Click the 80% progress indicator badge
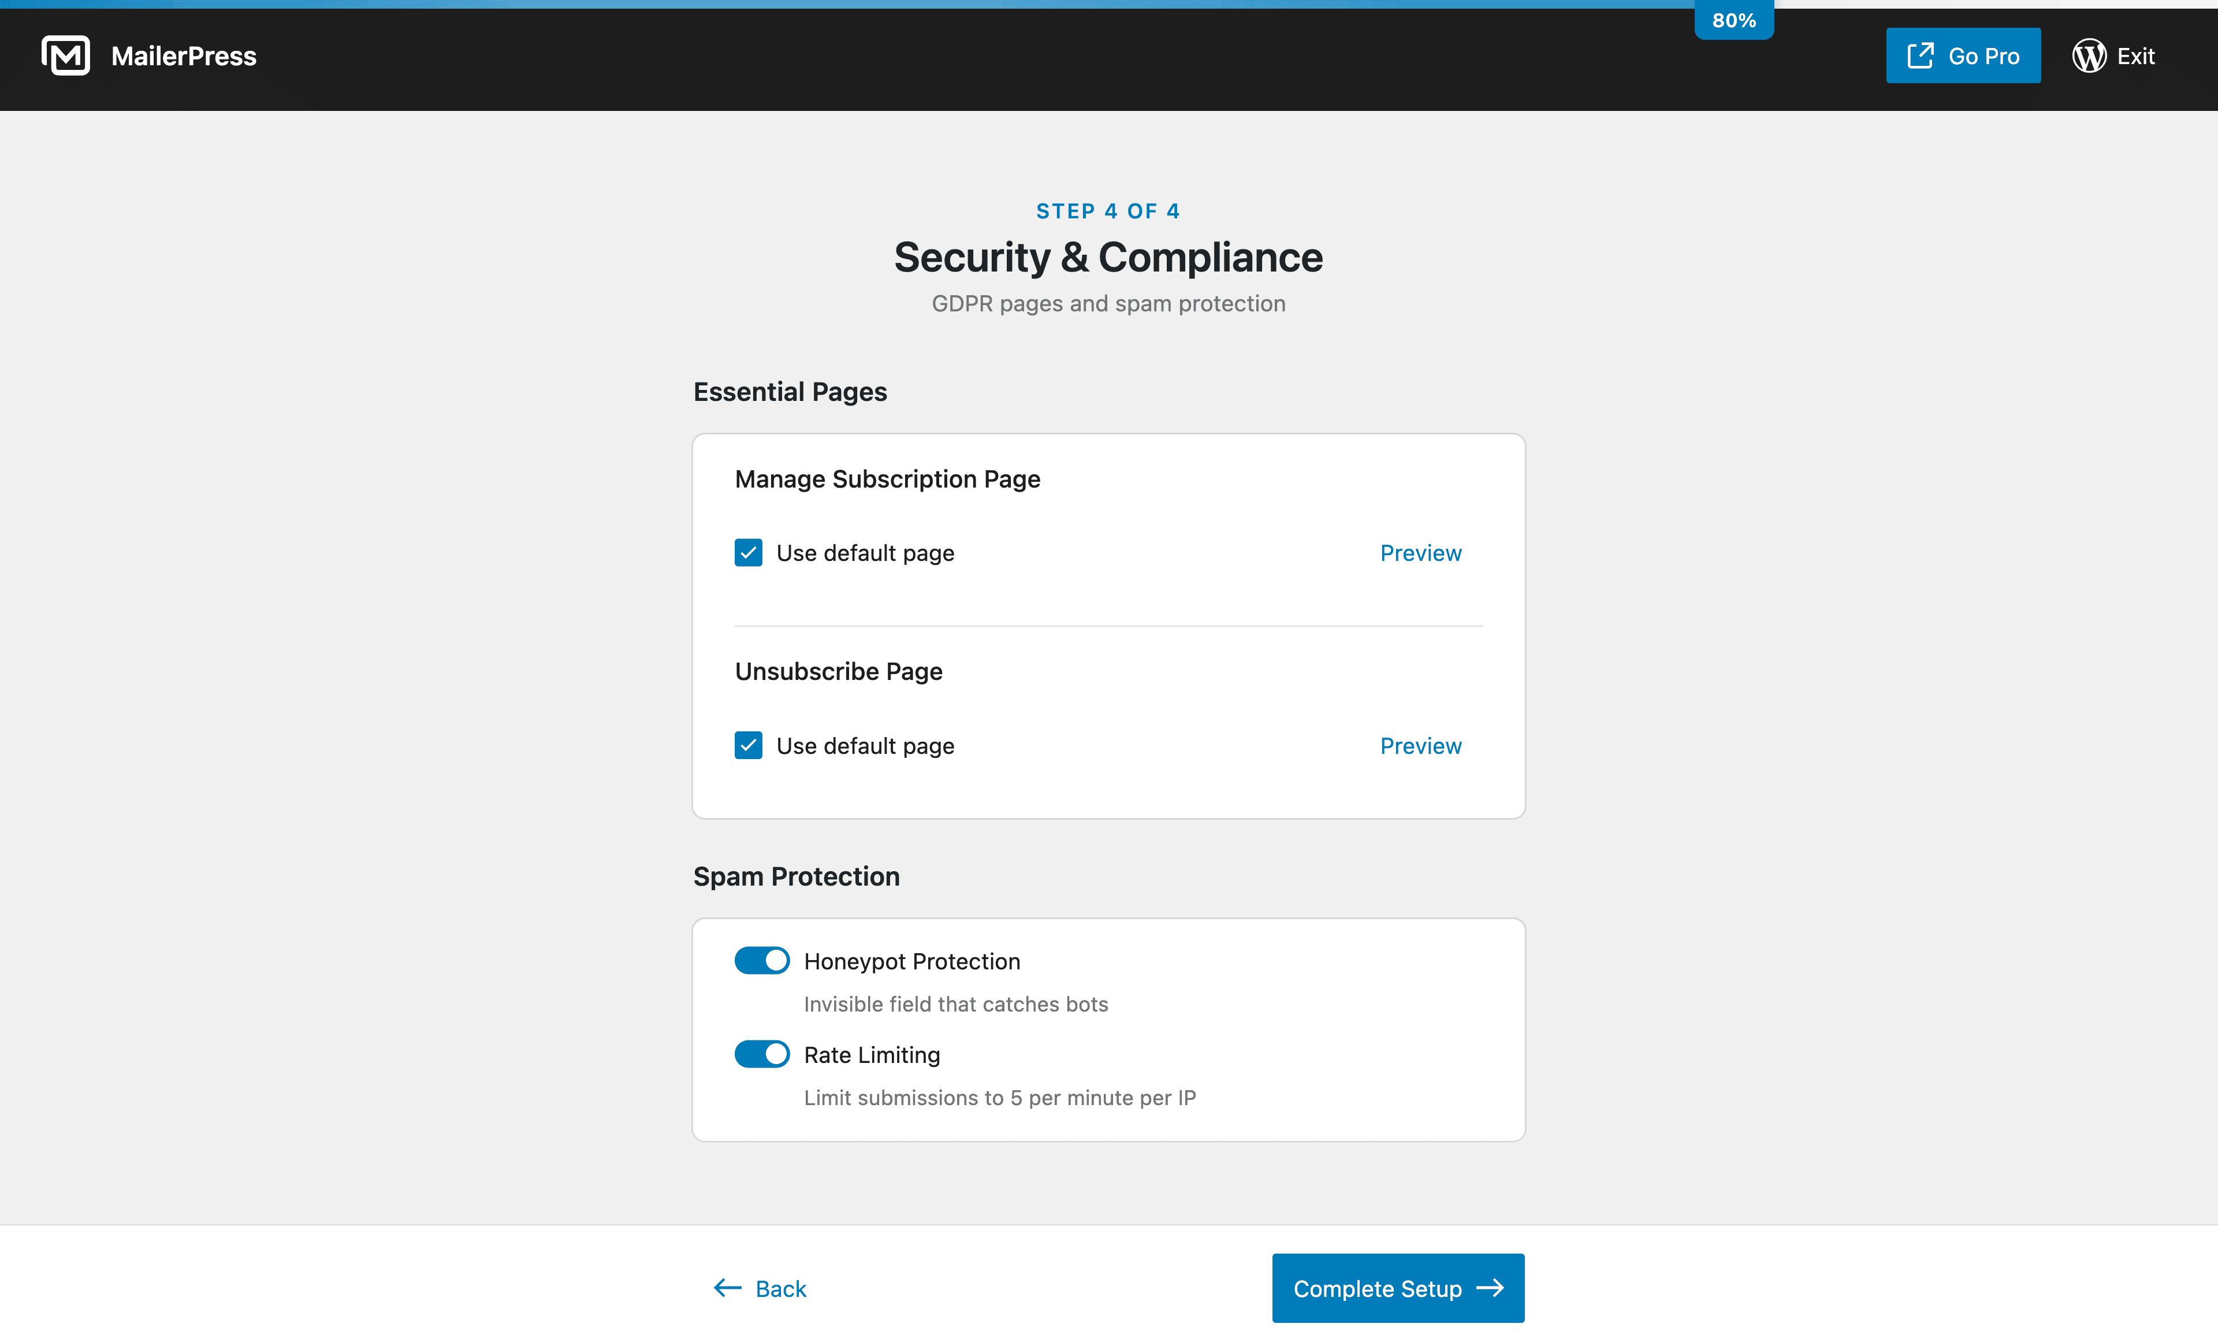 tap(1733, 21)
